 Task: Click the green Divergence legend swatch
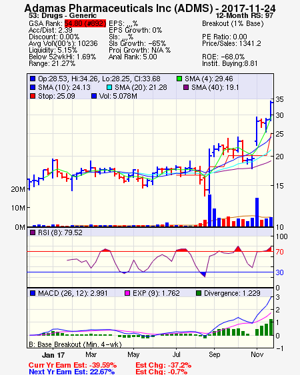click(199, 293)
